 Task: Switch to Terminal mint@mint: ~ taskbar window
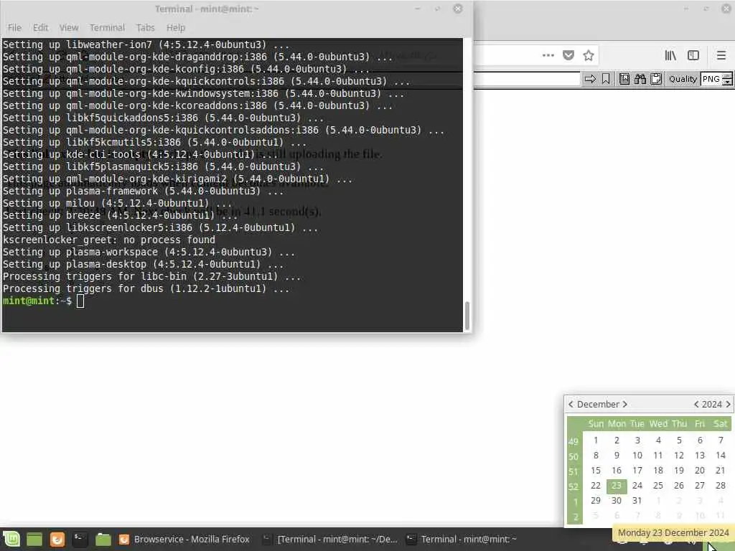(462, 540)
